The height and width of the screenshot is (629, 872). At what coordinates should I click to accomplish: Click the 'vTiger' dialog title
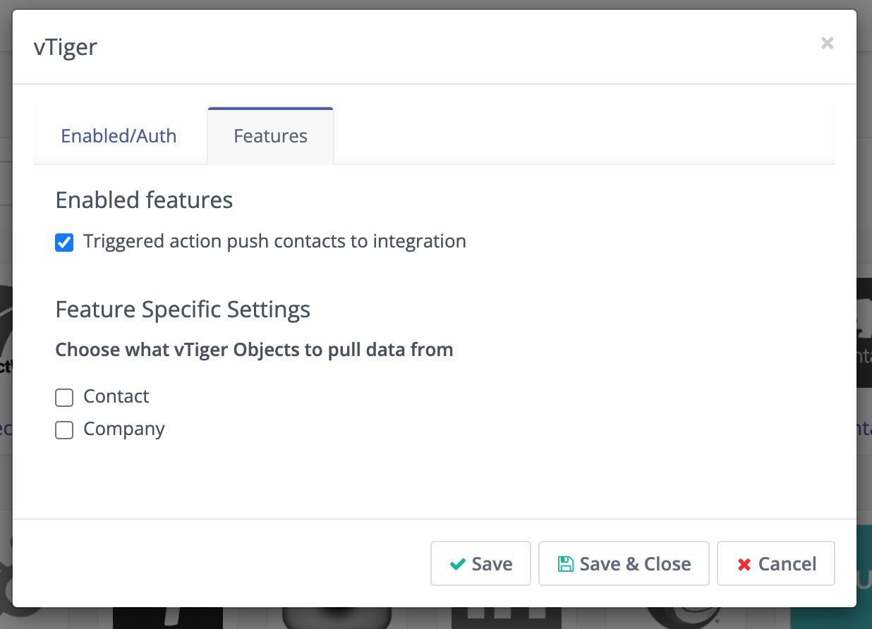(x=66, y=47)
